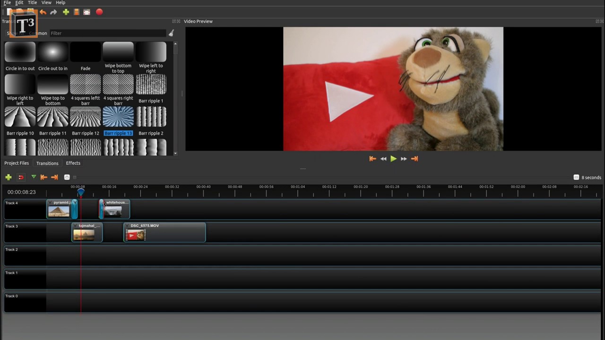This screenshot has width=605, height=340.
Task: Open the Help menu
Action: click(x=60, y=3)
